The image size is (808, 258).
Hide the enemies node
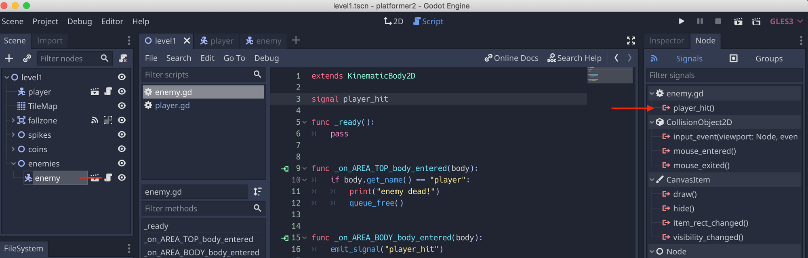click(x=122, y=163)
